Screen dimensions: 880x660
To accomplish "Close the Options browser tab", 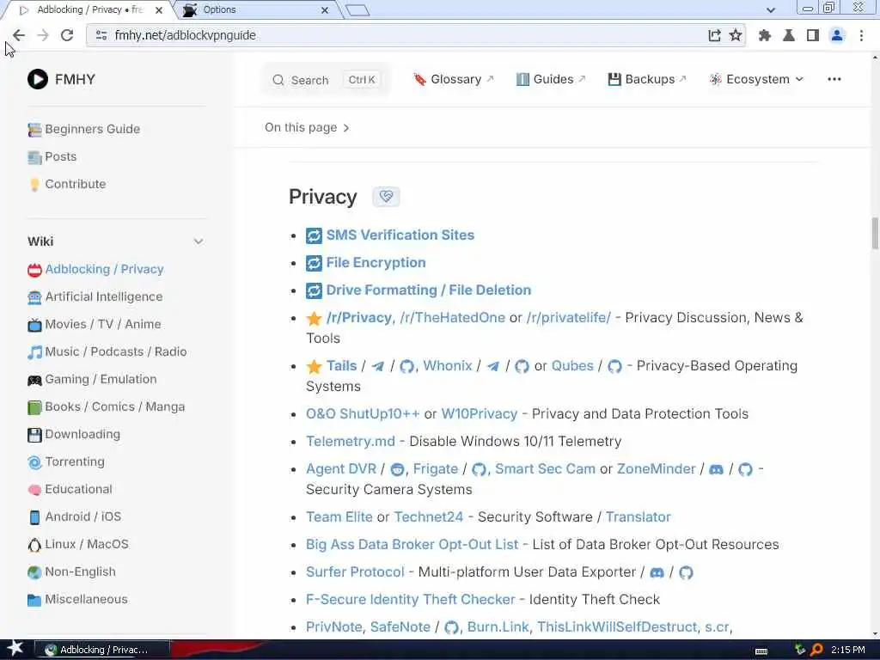I will (x=325, y=10).
